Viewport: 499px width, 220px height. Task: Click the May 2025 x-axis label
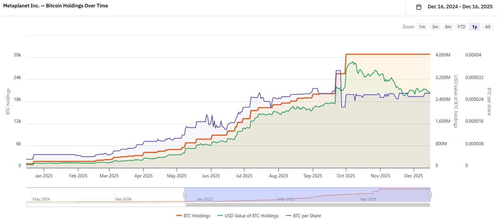[x=177, y=176]
